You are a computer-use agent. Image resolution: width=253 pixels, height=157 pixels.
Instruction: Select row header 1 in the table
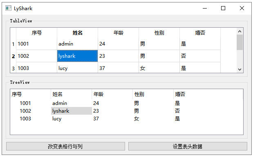13,44
